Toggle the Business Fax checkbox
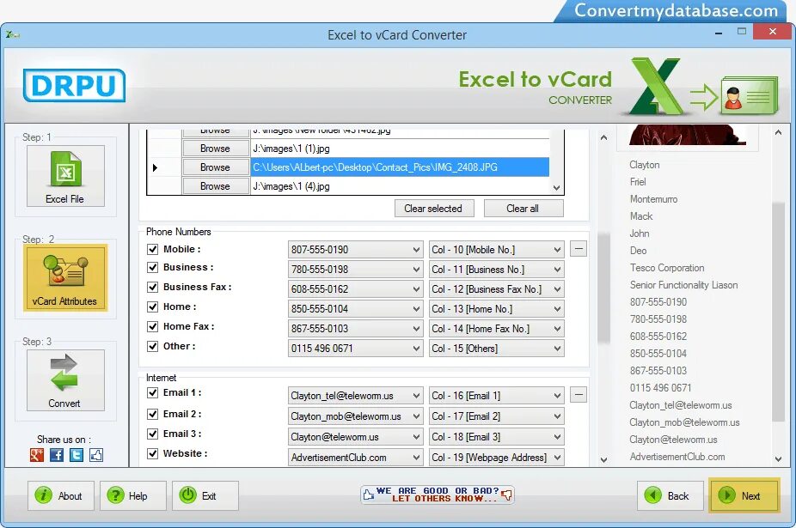Viewport: 796px width, 528px height. pos(152,287)
